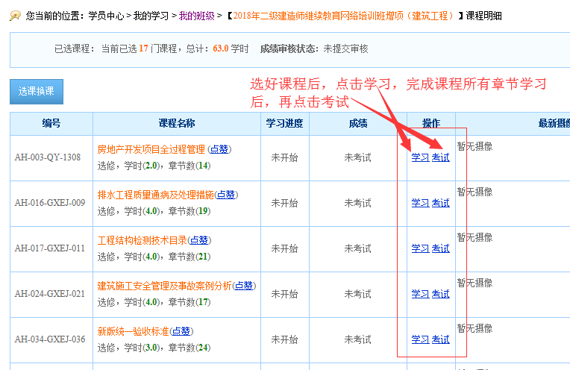Like the 房地产开发项目全过程管理 course via 点赞

[x=221, y=149]
